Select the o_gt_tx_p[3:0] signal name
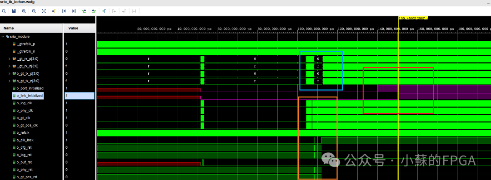This screenshot has width=491, height=180. [28, 74]
